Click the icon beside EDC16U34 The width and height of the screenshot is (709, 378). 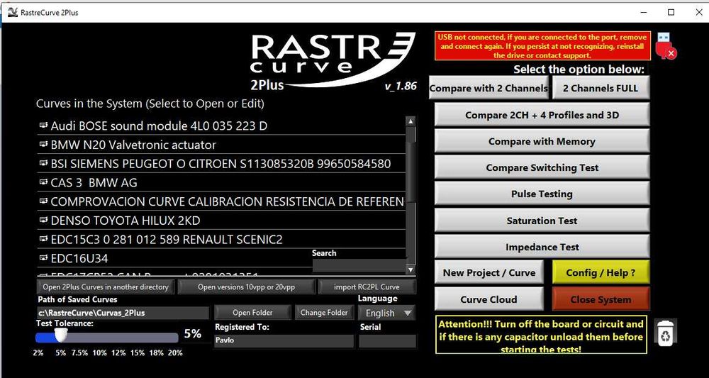pos(43,257)
